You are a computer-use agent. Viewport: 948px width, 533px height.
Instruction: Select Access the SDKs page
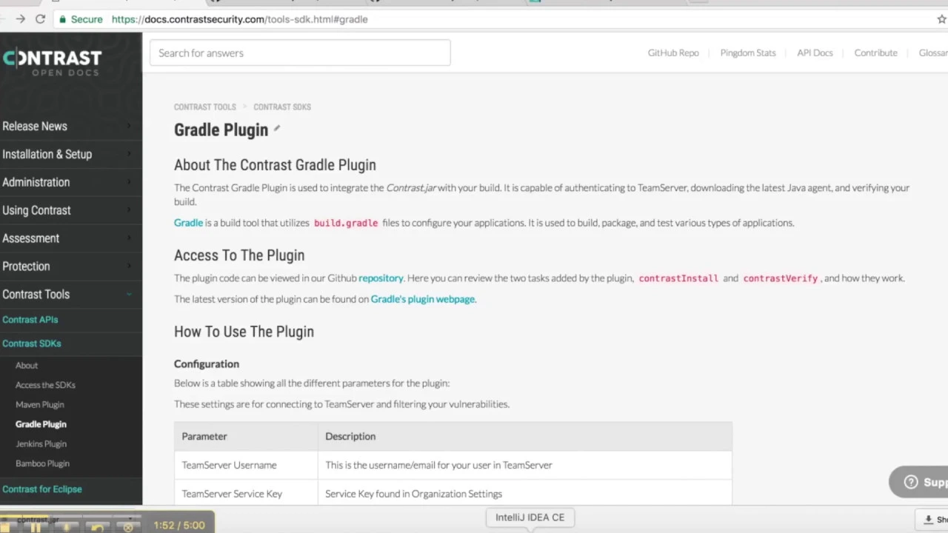[x=45, y=385]
